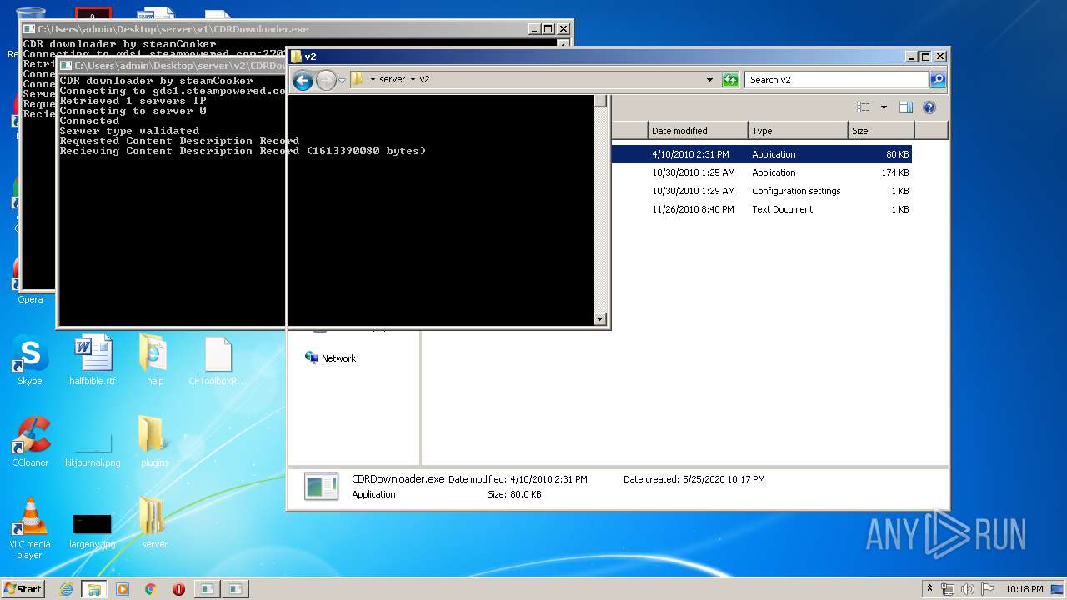Open the 'server' desktop folder
This screenshot has width=1067, height=600.
point(155,523)
